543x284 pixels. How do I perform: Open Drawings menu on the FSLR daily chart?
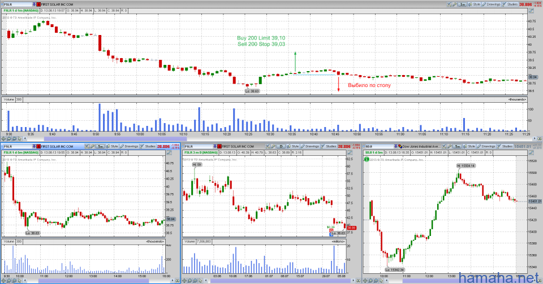coord(310,146)
